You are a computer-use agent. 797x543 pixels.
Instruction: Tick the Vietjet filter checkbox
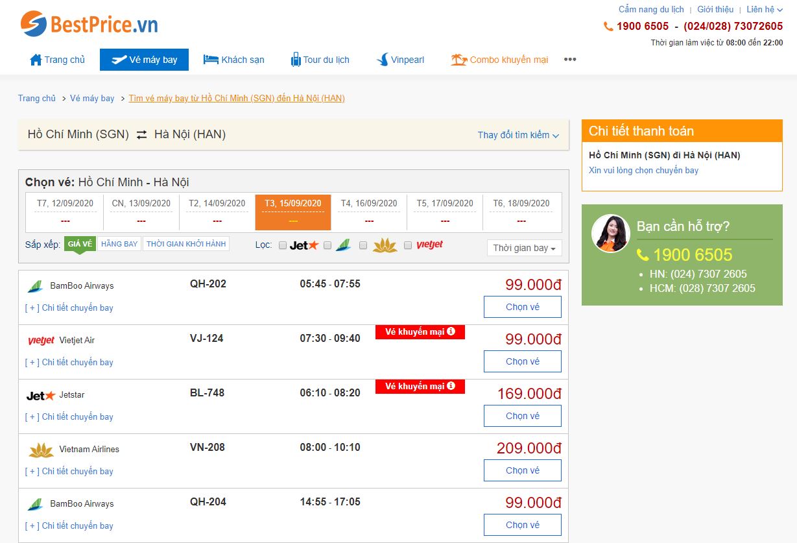pos(408,245)
